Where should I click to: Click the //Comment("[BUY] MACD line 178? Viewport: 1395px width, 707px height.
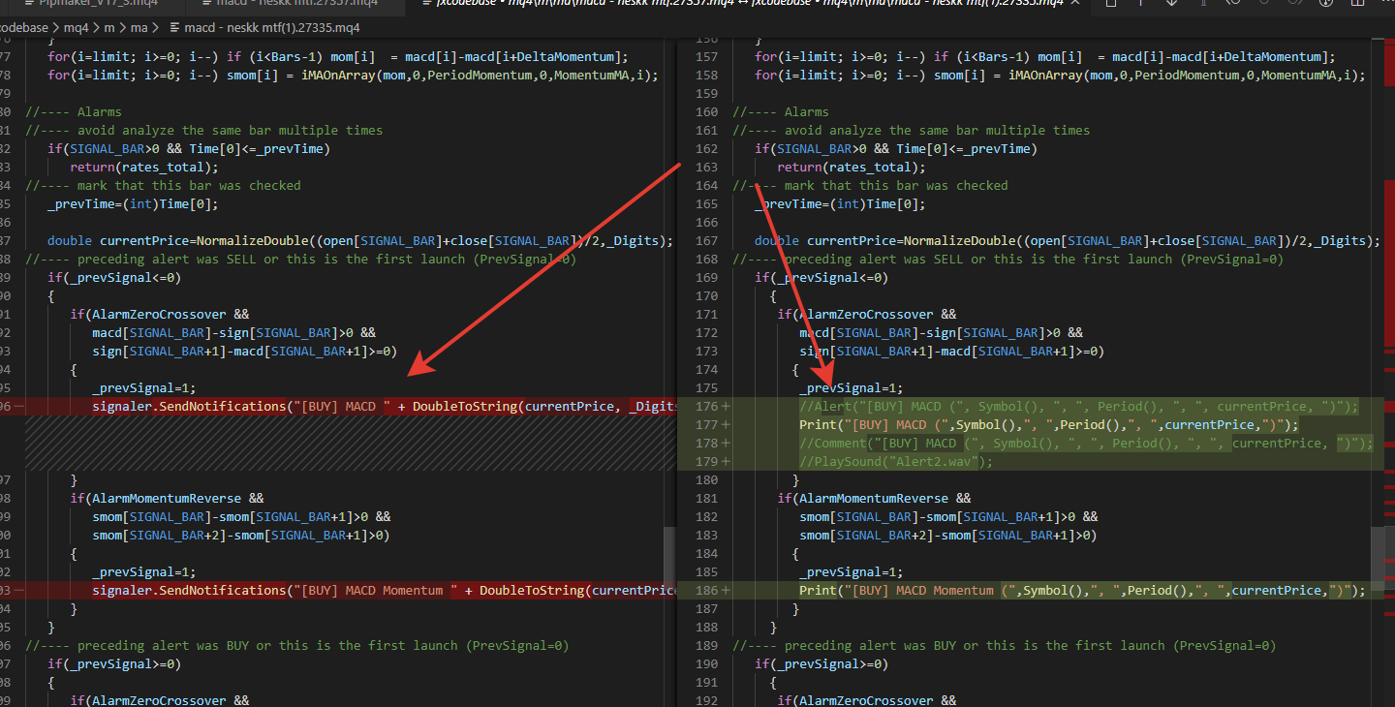coord(1087,444)
